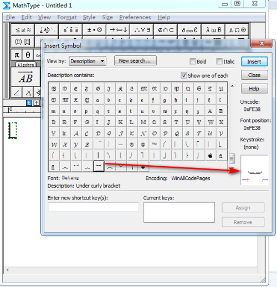The height and width of the screenshot is (287, 277).
Task: Open relational symbols palette (≤≠≈)
Action: click(23, 30)
